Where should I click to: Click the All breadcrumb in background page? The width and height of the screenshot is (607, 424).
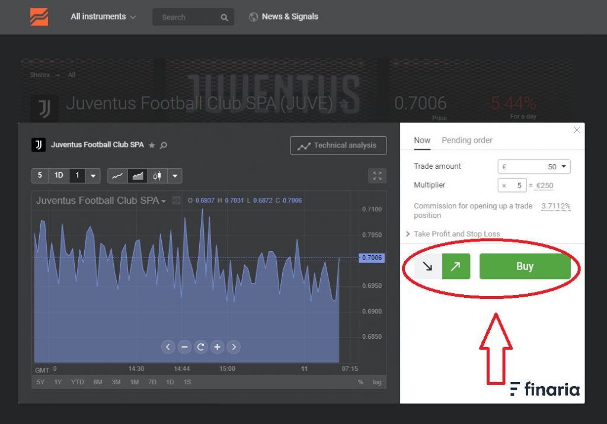coord(72,75)
